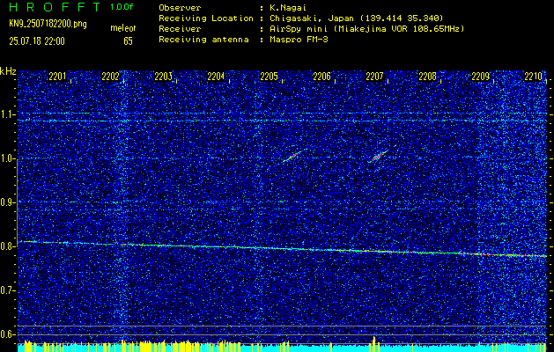Click the meteor count value 65

[128, 41]
